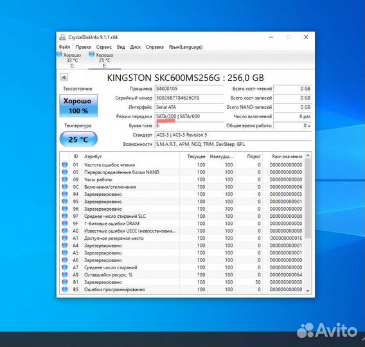Click the firmware field S4800105
The width and height of the screenshot is (365, 347).
(x=189, y=89)
